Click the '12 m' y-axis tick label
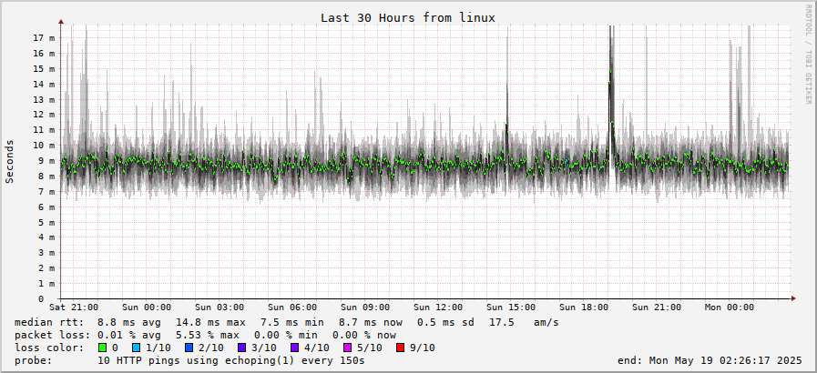This screenshot has width=817, height=373. tap(45, 115)
